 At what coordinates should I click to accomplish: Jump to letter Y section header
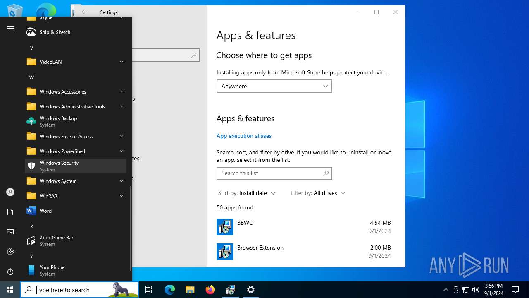coord(31,257)
